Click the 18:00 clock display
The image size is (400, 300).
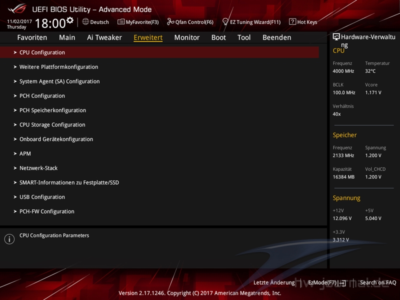click(50, 23)
